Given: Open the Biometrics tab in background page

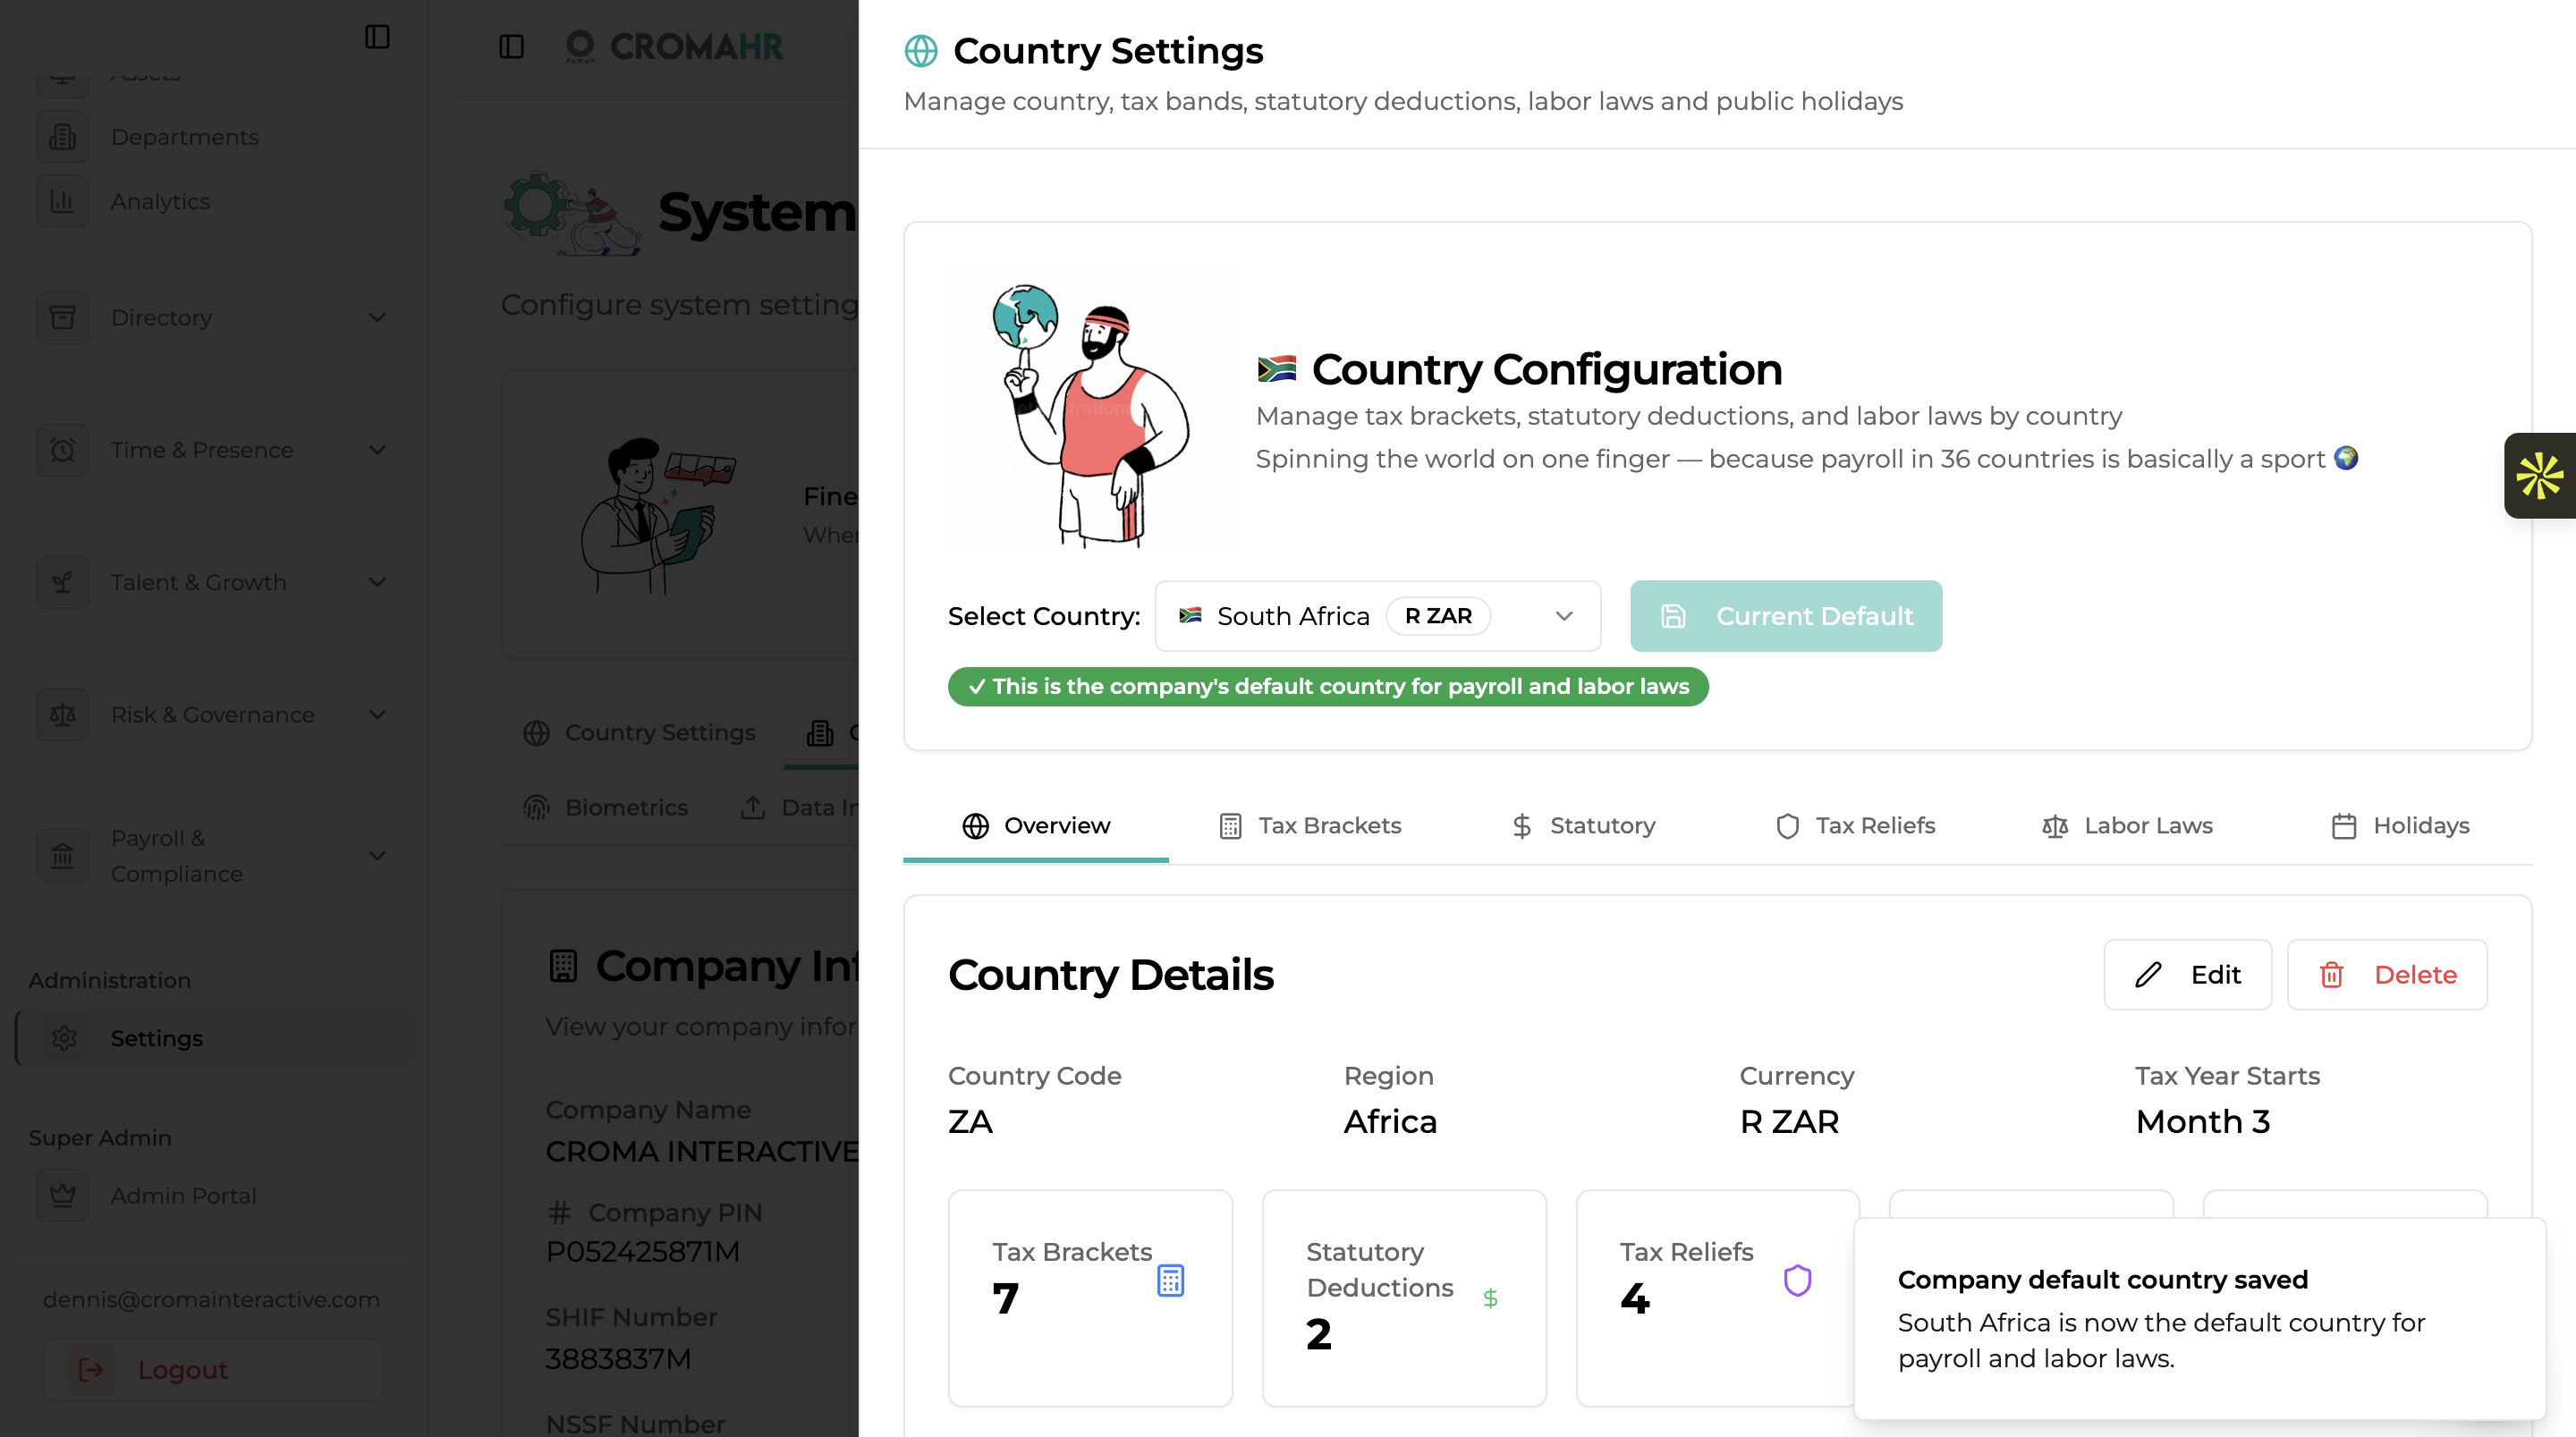Looking at the screenshot, I should (606, 807).
